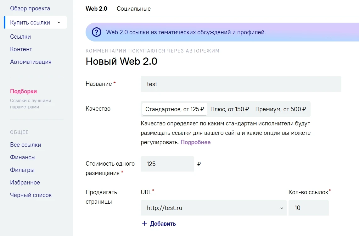Viewport: 359px width, 236px height.
Task: Open the URL dropdown with http://test.ru
Action: tap(214, 208)
